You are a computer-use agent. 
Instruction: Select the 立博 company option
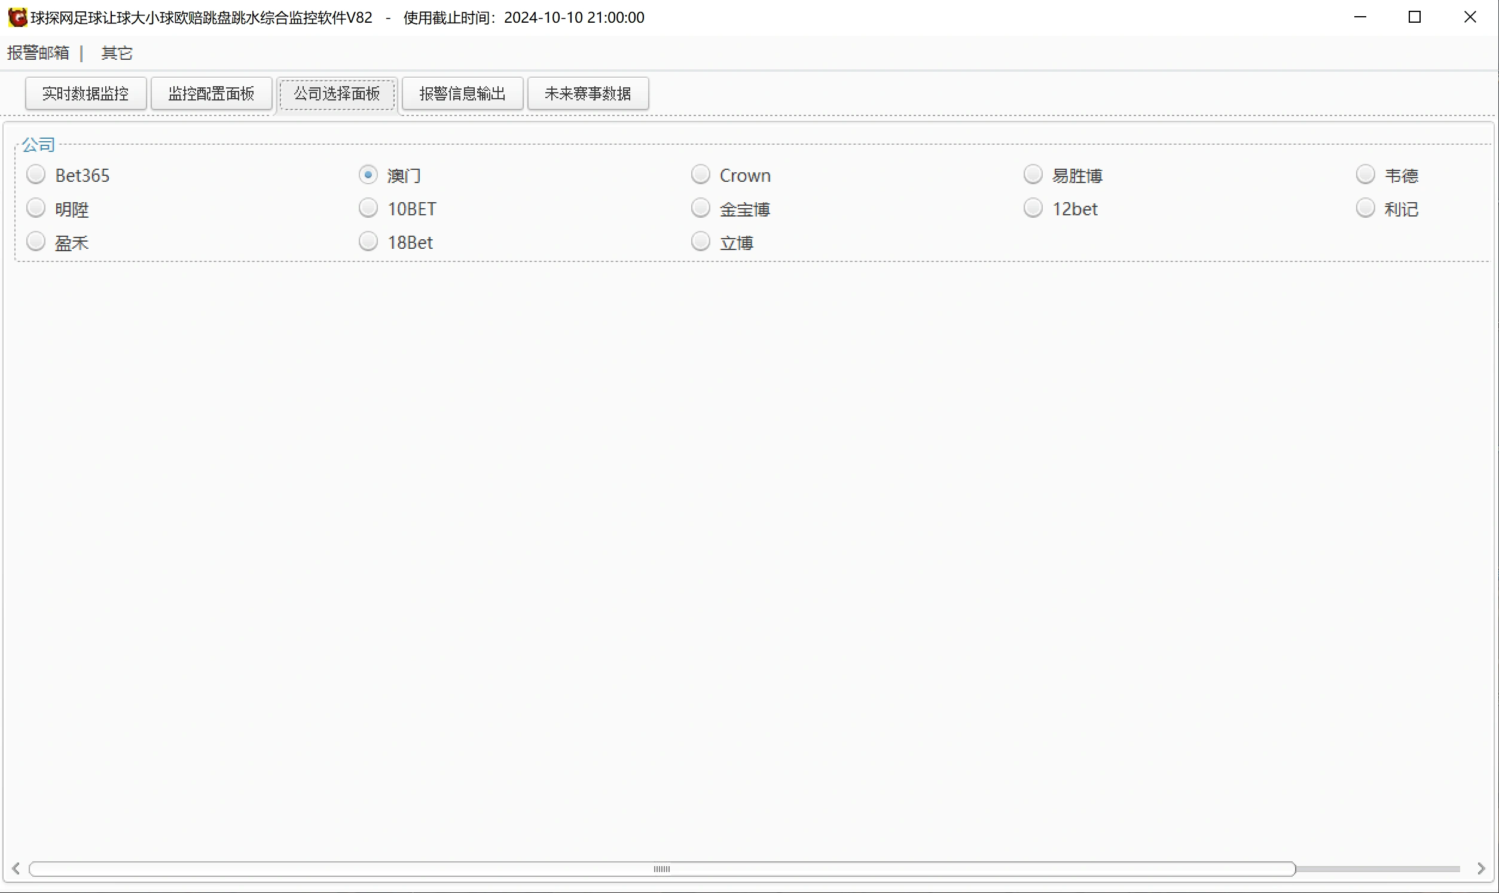(700, 242)
